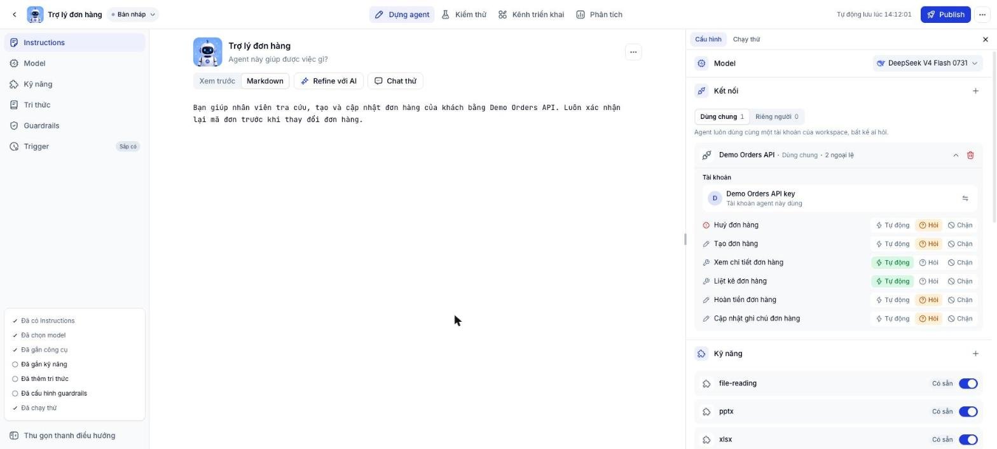
Task: Click the Demo Orders API connection icon
Action: 706,155
